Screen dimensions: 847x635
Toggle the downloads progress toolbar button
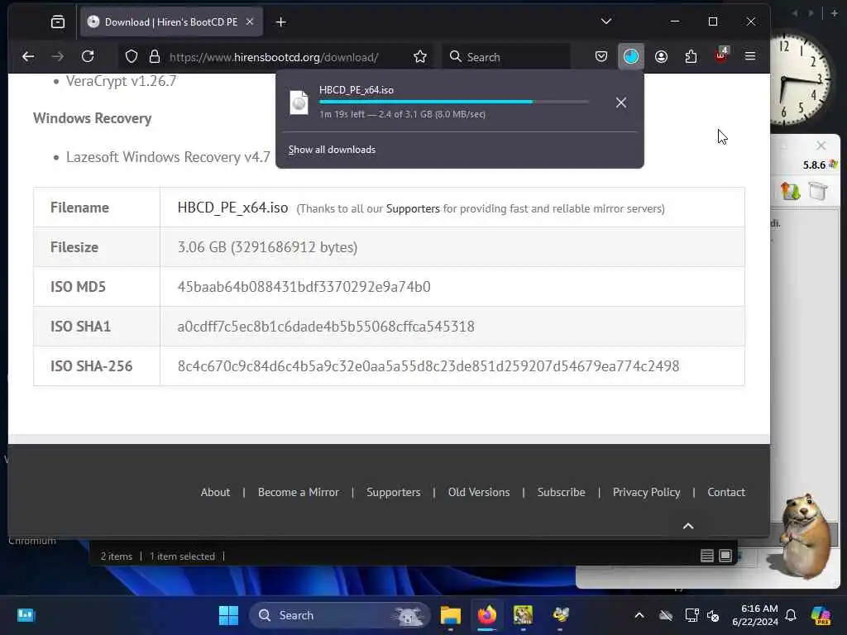click(631, 57)
